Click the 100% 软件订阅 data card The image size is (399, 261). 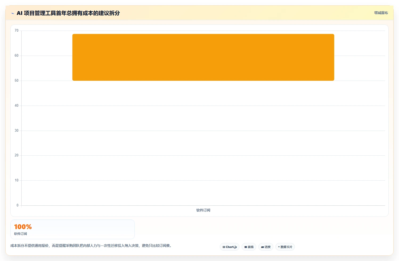point(72,229)
